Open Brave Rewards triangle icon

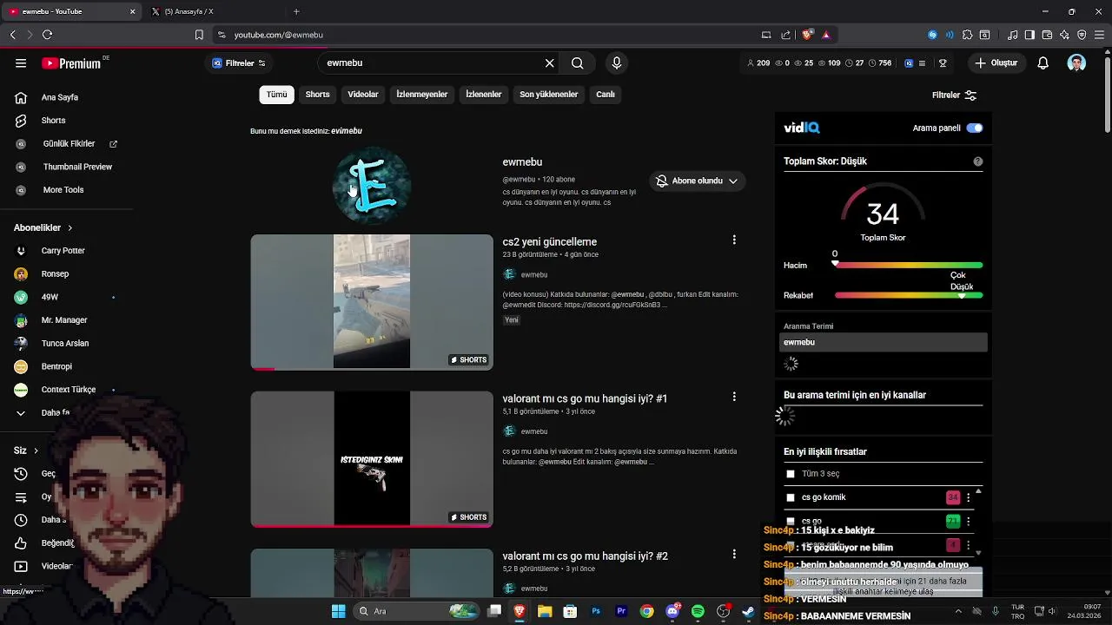point(826,35)
